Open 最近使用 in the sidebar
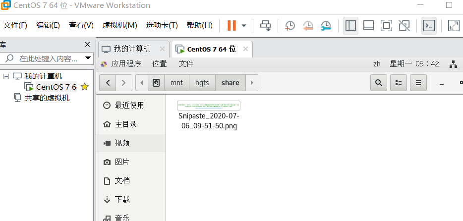The image size is (463, 221). tap(131, 106)
